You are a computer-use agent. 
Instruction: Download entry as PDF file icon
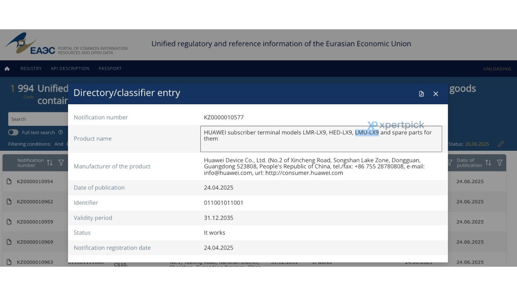click(x=421, y=94)
